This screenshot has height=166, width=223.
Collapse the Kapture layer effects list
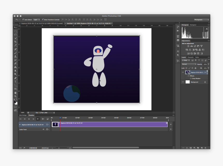pyautogui.click(x=207, y=73)
